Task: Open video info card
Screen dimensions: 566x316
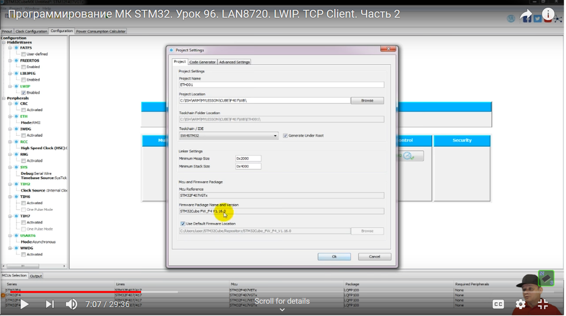Action: pyautogui.click(x=548, y=14)
